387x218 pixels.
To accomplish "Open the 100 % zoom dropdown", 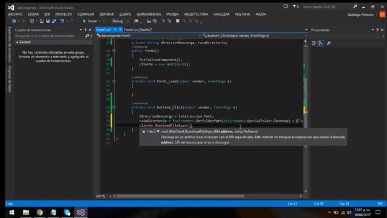I will [110, 196].
